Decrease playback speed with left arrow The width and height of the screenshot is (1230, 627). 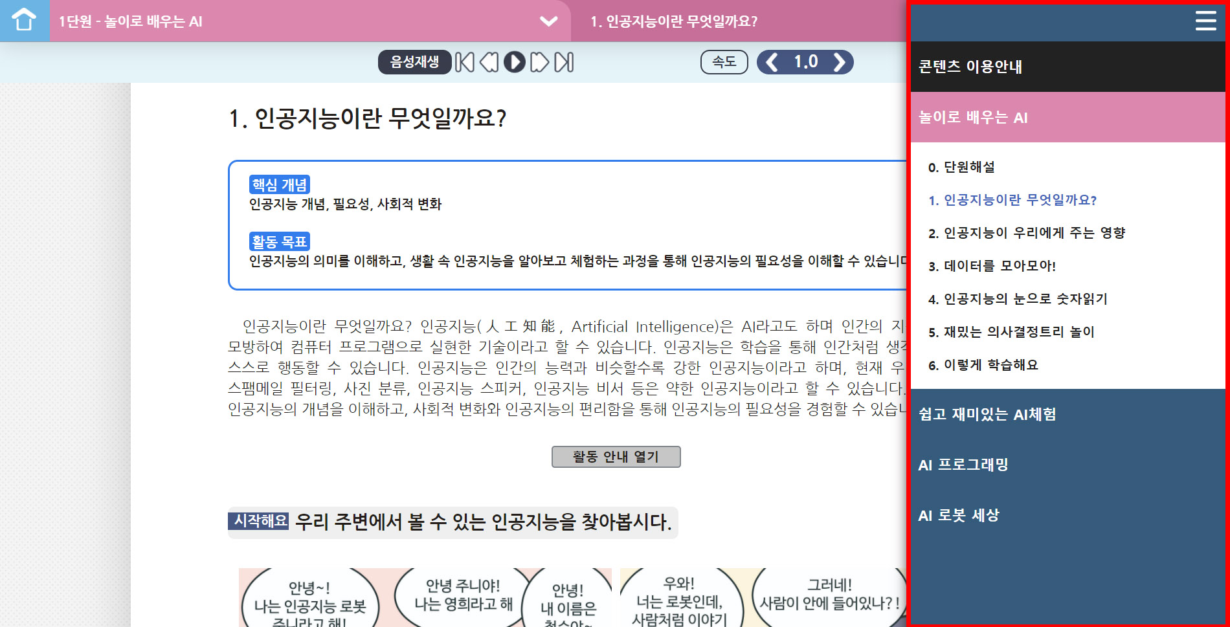click(771, 62)
